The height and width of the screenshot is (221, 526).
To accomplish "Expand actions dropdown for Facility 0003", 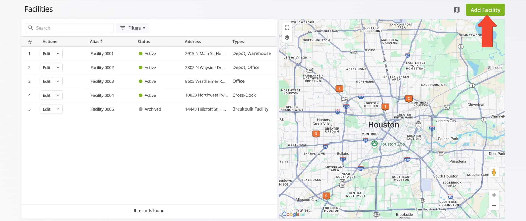I will tap(58, 81).
